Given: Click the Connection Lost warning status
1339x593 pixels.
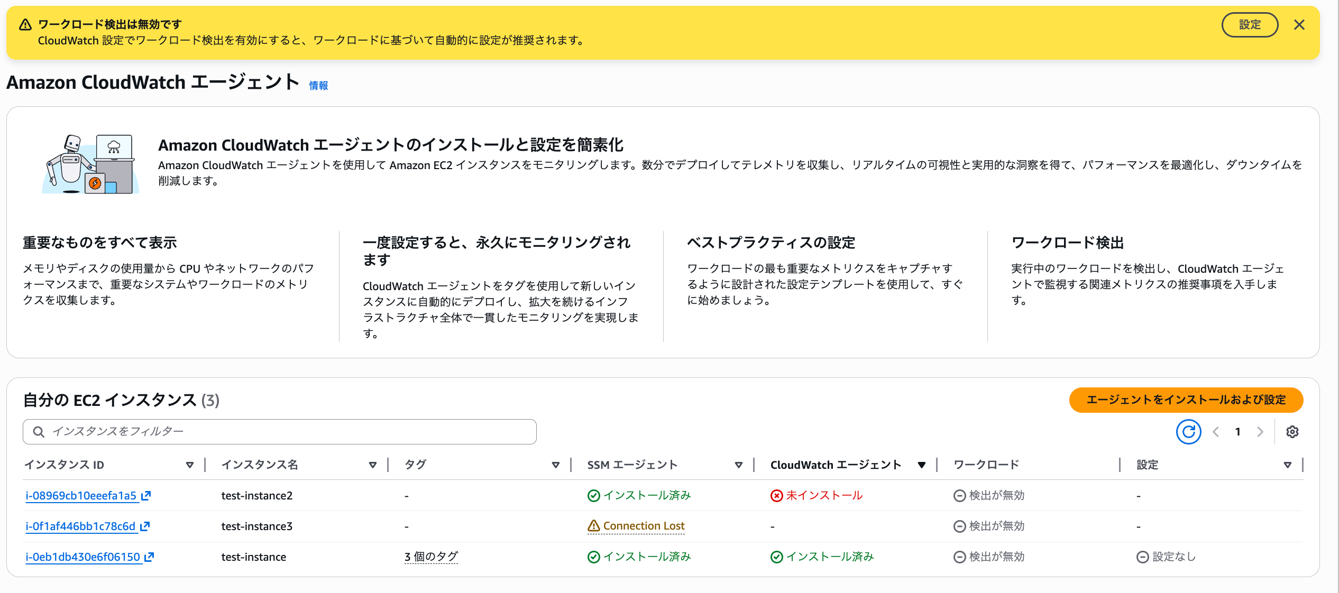Looking at the screenshot, I should coord(636,526).
